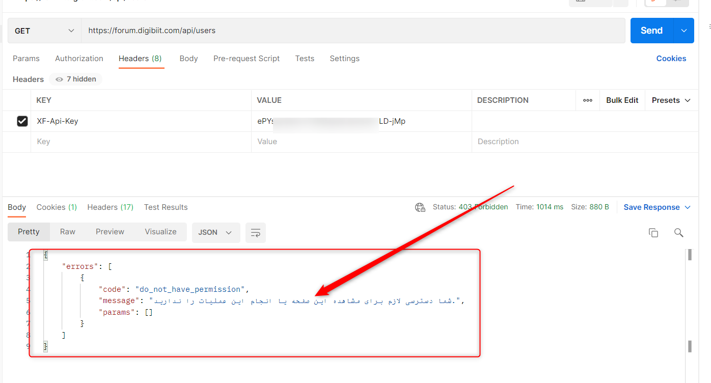The width and height of the screenshot is (711, 383).
Task: Open the Test Results tab
Action: (x=166, y=207)
